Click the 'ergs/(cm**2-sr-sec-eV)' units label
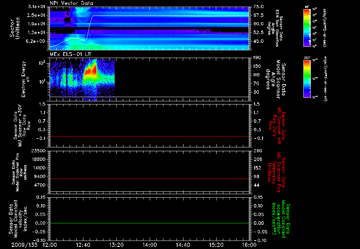The height and width of the screenshot is (249, 360). click(x=325, y=79)
